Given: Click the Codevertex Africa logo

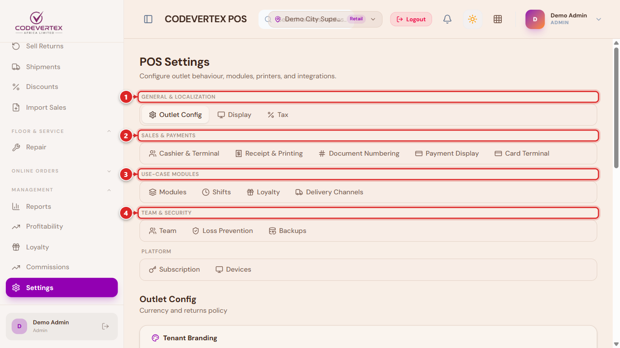Looking at the screenshot, I should (x=39, y=22).
